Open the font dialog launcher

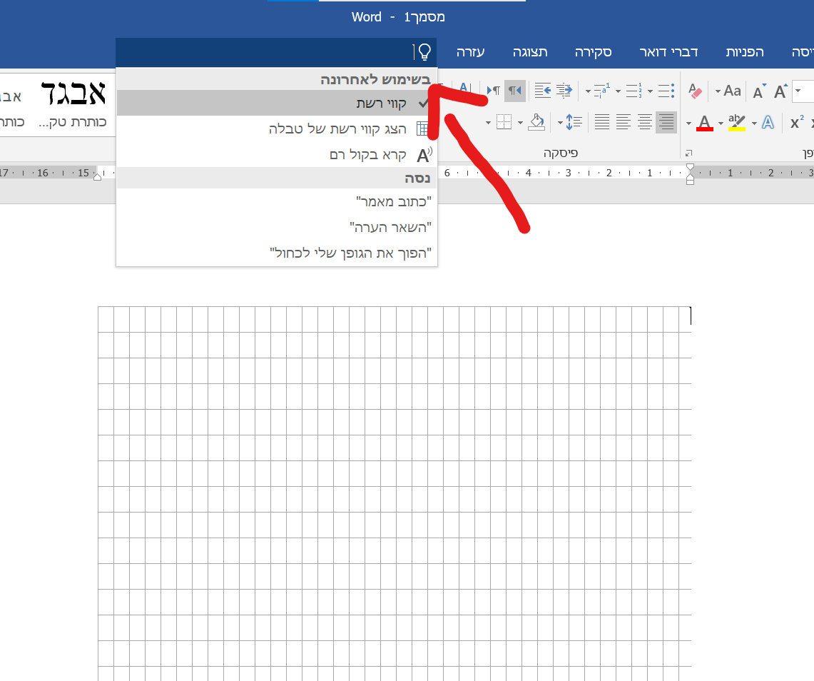[x=689, y=153]
